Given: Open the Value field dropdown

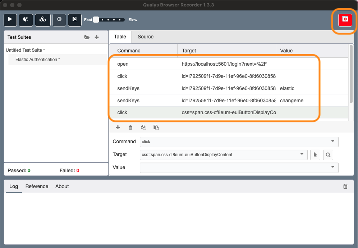Looking at the screenshot, I should pyautogui.click(x=333, y=168).
